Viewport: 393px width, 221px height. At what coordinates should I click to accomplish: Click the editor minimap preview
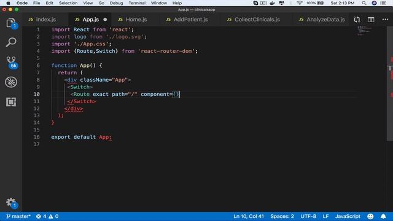[x=365, y=31]
